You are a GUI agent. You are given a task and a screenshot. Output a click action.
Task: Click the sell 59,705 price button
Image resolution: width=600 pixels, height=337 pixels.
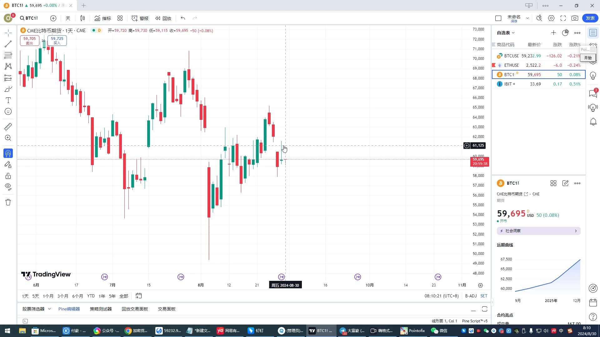pyautogui.click(x=30, y=41)
